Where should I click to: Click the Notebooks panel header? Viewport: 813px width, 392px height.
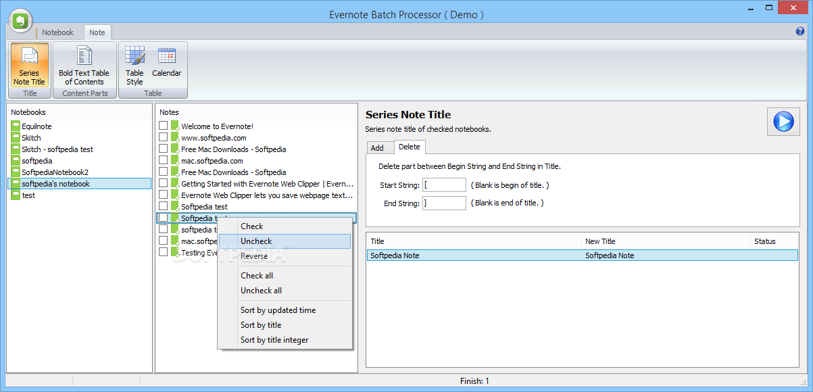[x=80, y=112]
